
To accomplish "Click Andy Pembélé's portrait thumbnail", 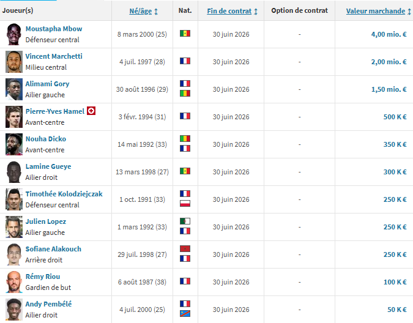I will click(x=13, y=310).
